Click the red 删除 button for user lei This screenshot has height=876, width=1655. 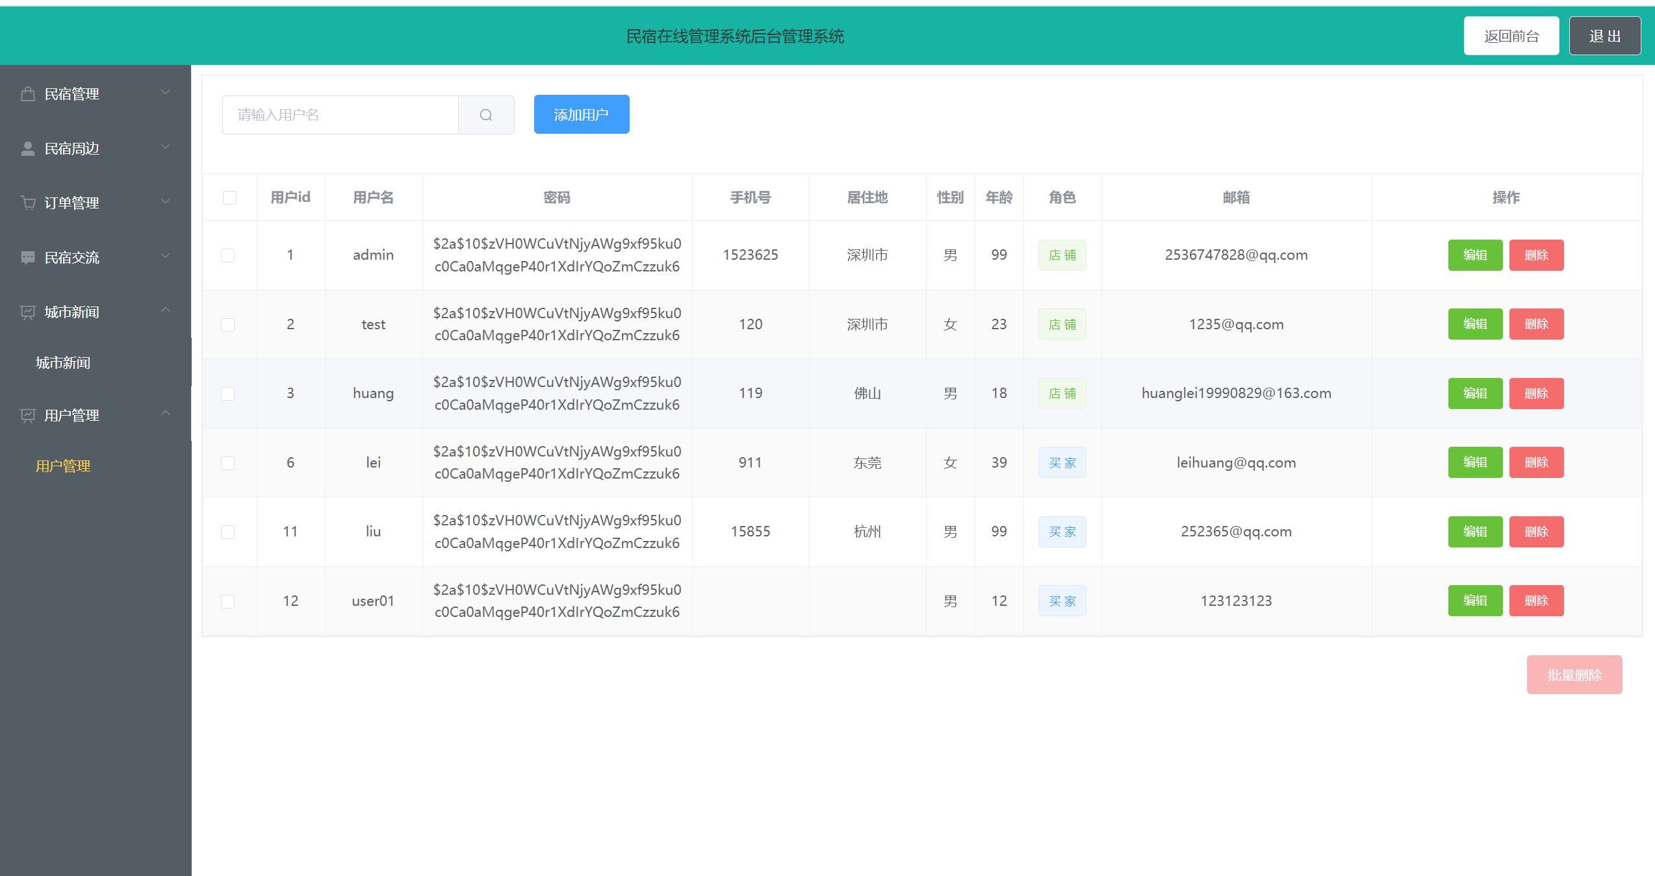pos(1536,462)
